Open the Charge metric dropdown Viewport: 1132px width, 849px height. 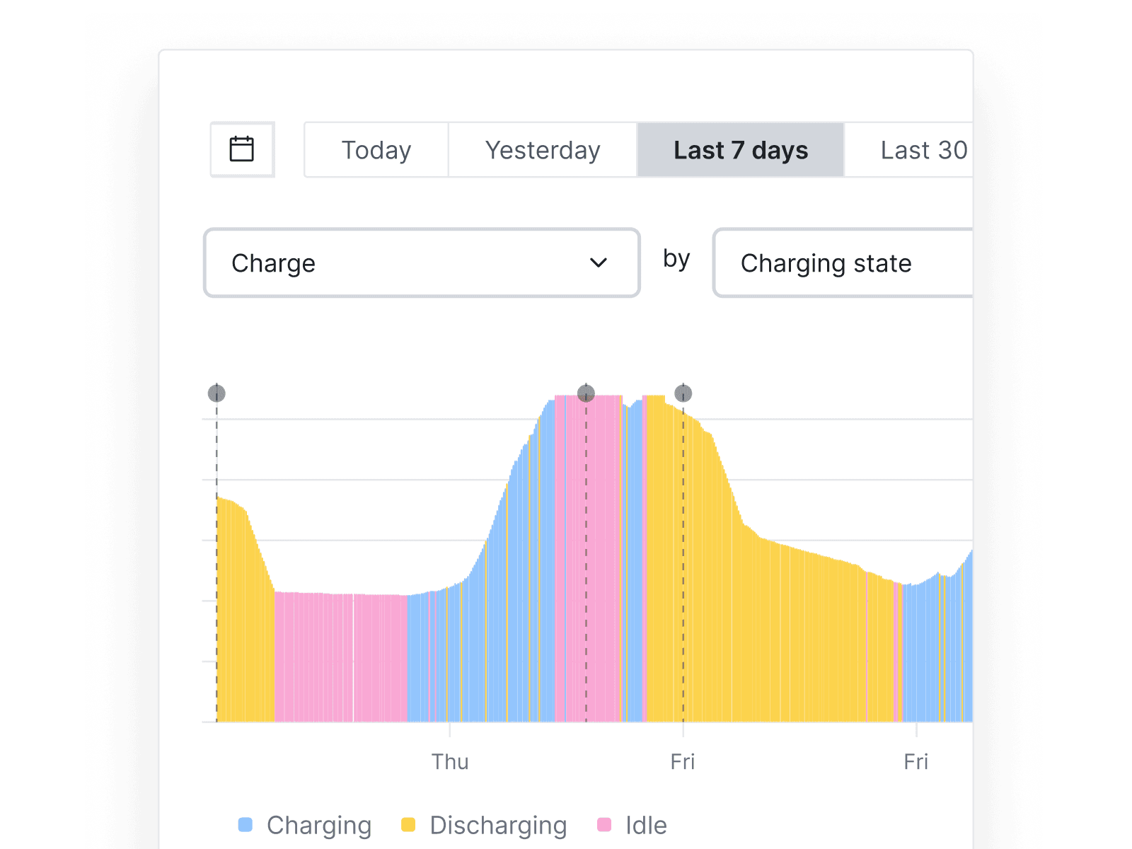(x=421, y=262)
